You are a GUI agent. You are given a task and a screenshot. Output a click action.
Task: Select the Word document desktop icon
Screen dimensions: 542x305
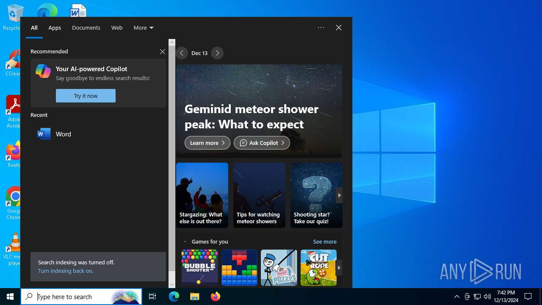pos(78,10)
